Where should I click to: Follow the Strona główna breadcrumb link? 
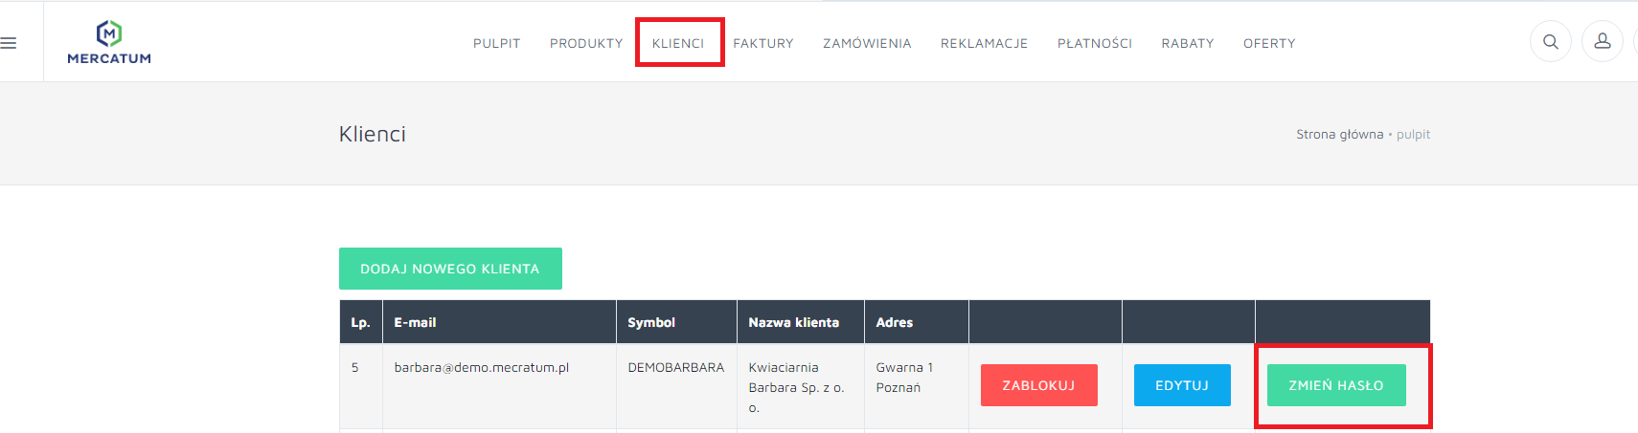(x=1339, y=135)
